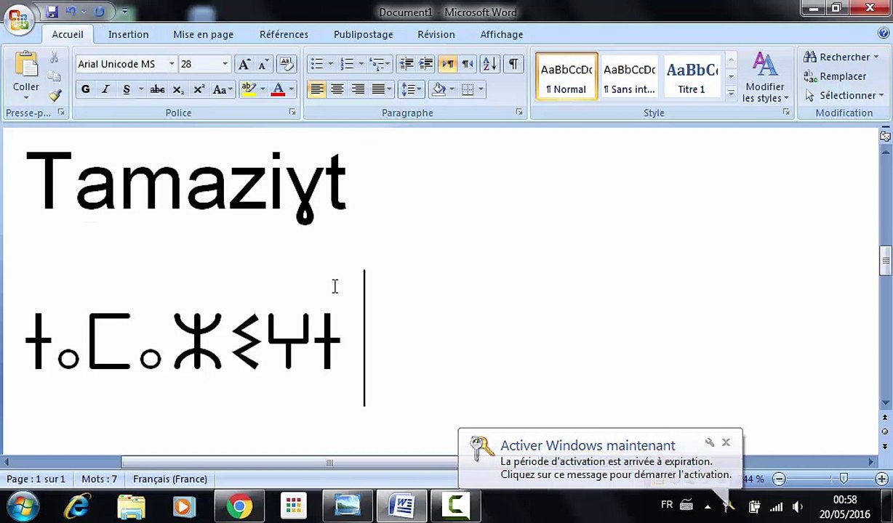Decrease font size with Shrink Font
This screenshot has height=523, width=893.
click(263, 64)
